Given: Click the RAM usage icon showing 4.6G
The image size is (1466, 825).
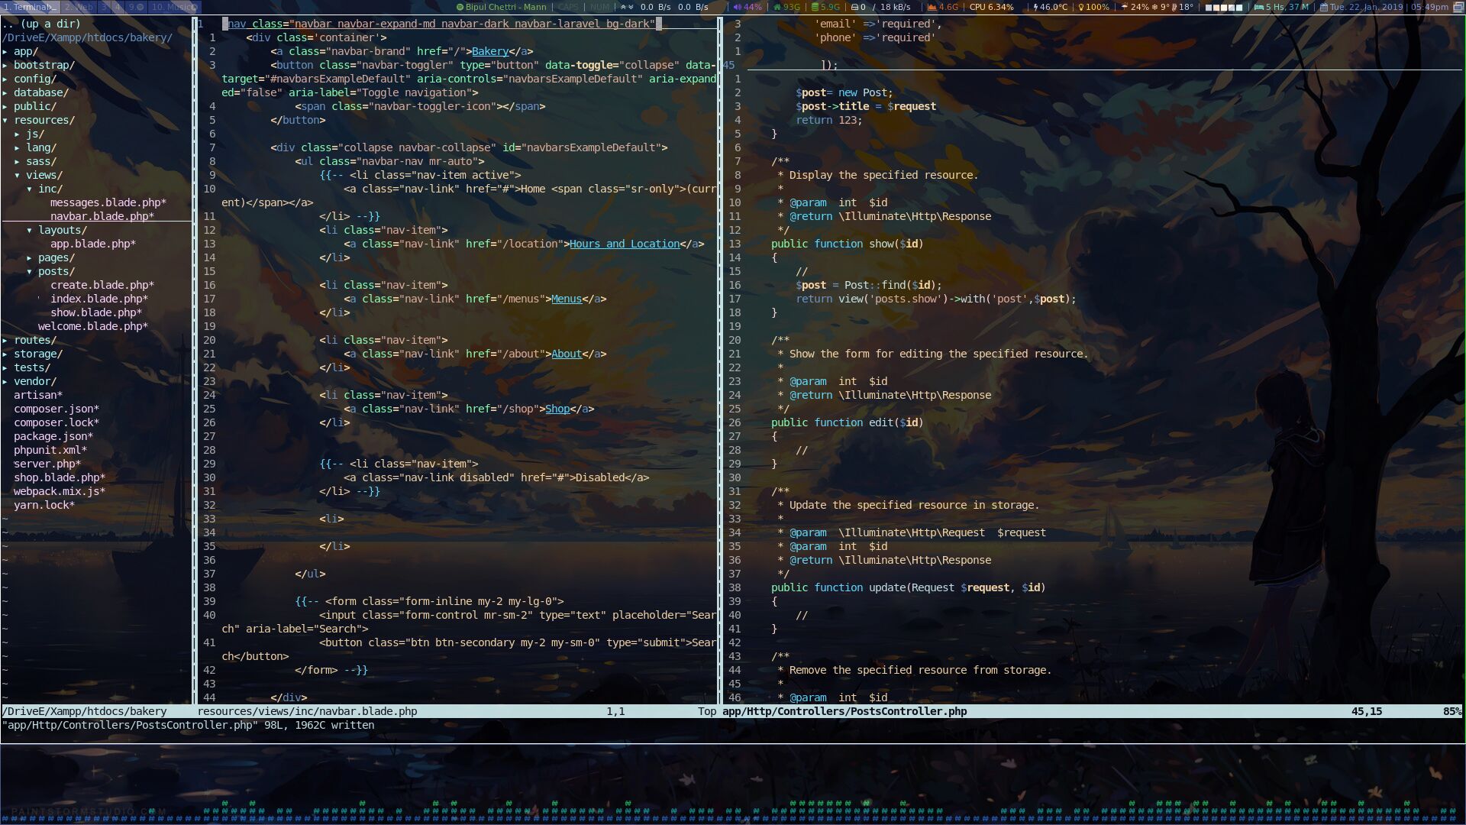Looking at the screenshot, I should tap(932, 7).
